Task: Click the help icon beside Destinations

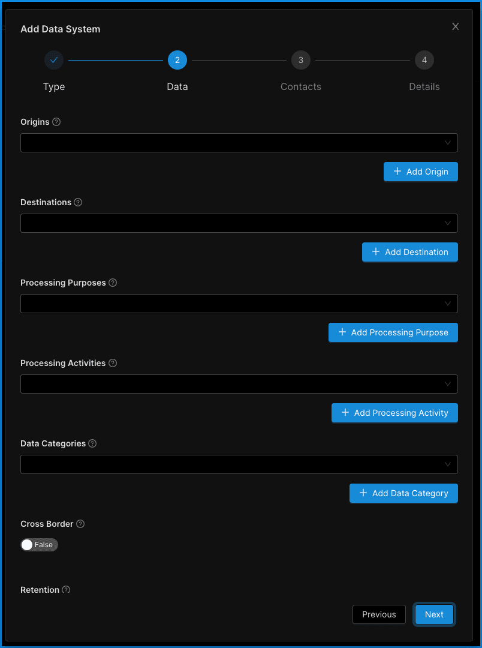Action: click(78, 202)
